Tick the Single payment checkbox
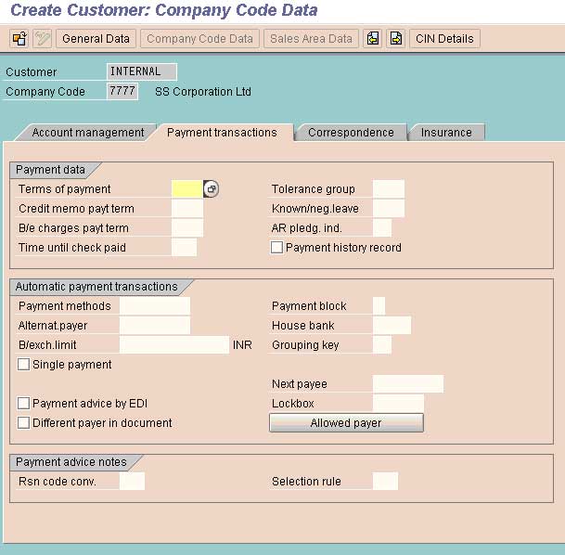This screenshot has width=565, height=555. (23, 365)
